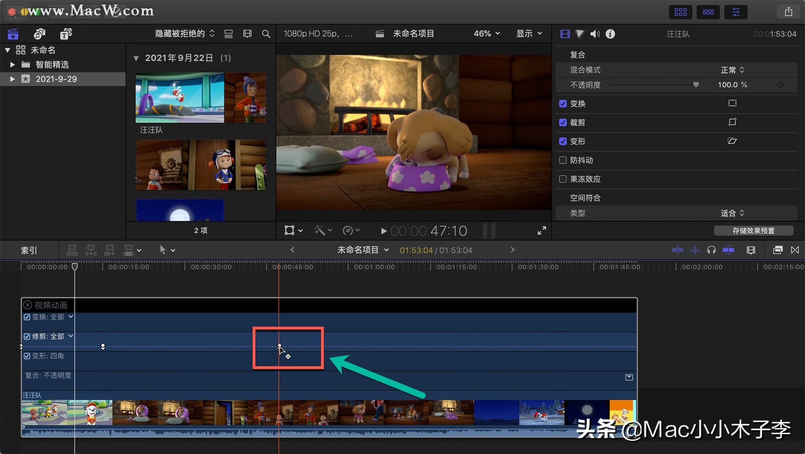Open the 隐藏被拒绝的 filter dropdown
The height and width of the screenshot is (454, 805).
(x=185, y=34)
